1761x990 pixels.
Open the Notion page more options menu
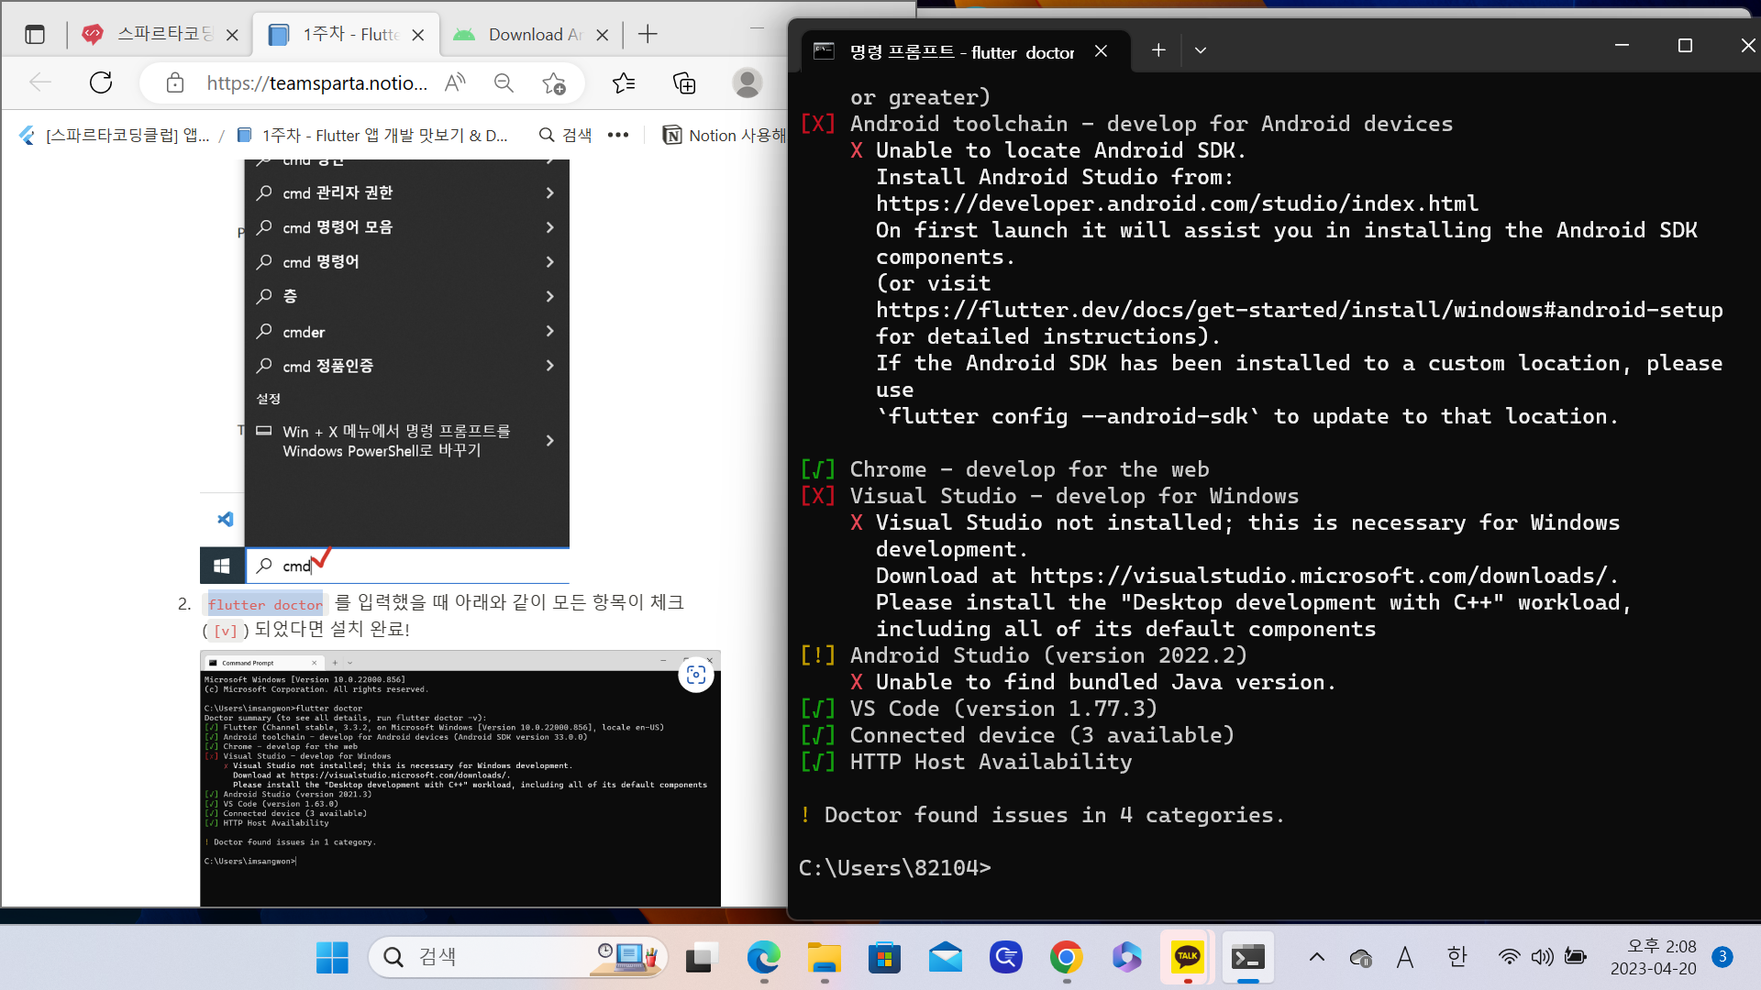(x=618, y=136)
